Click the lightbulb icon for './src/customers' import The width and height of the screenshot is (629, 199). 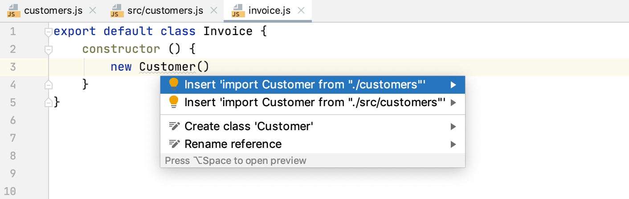tap(174, 102)
